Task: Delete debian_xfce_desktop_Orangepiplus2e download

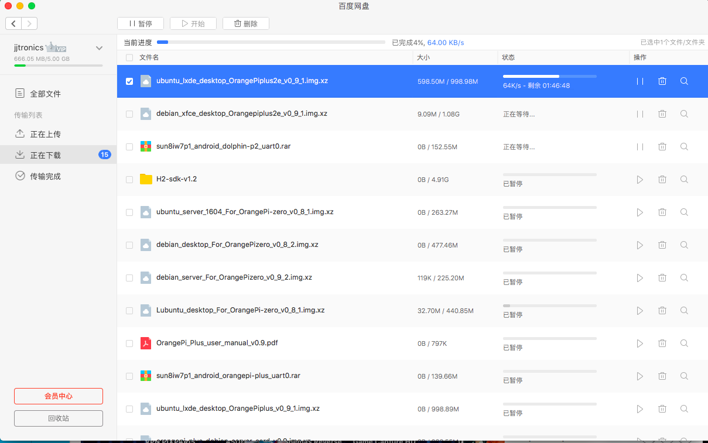Action: pyautogui.click(x=662, y=114)
